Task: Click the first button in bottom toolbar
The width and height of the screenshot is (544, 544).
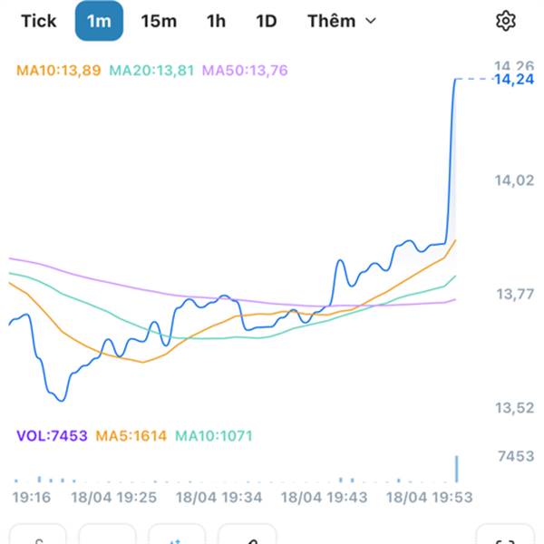Action: (x=38, y=535)
